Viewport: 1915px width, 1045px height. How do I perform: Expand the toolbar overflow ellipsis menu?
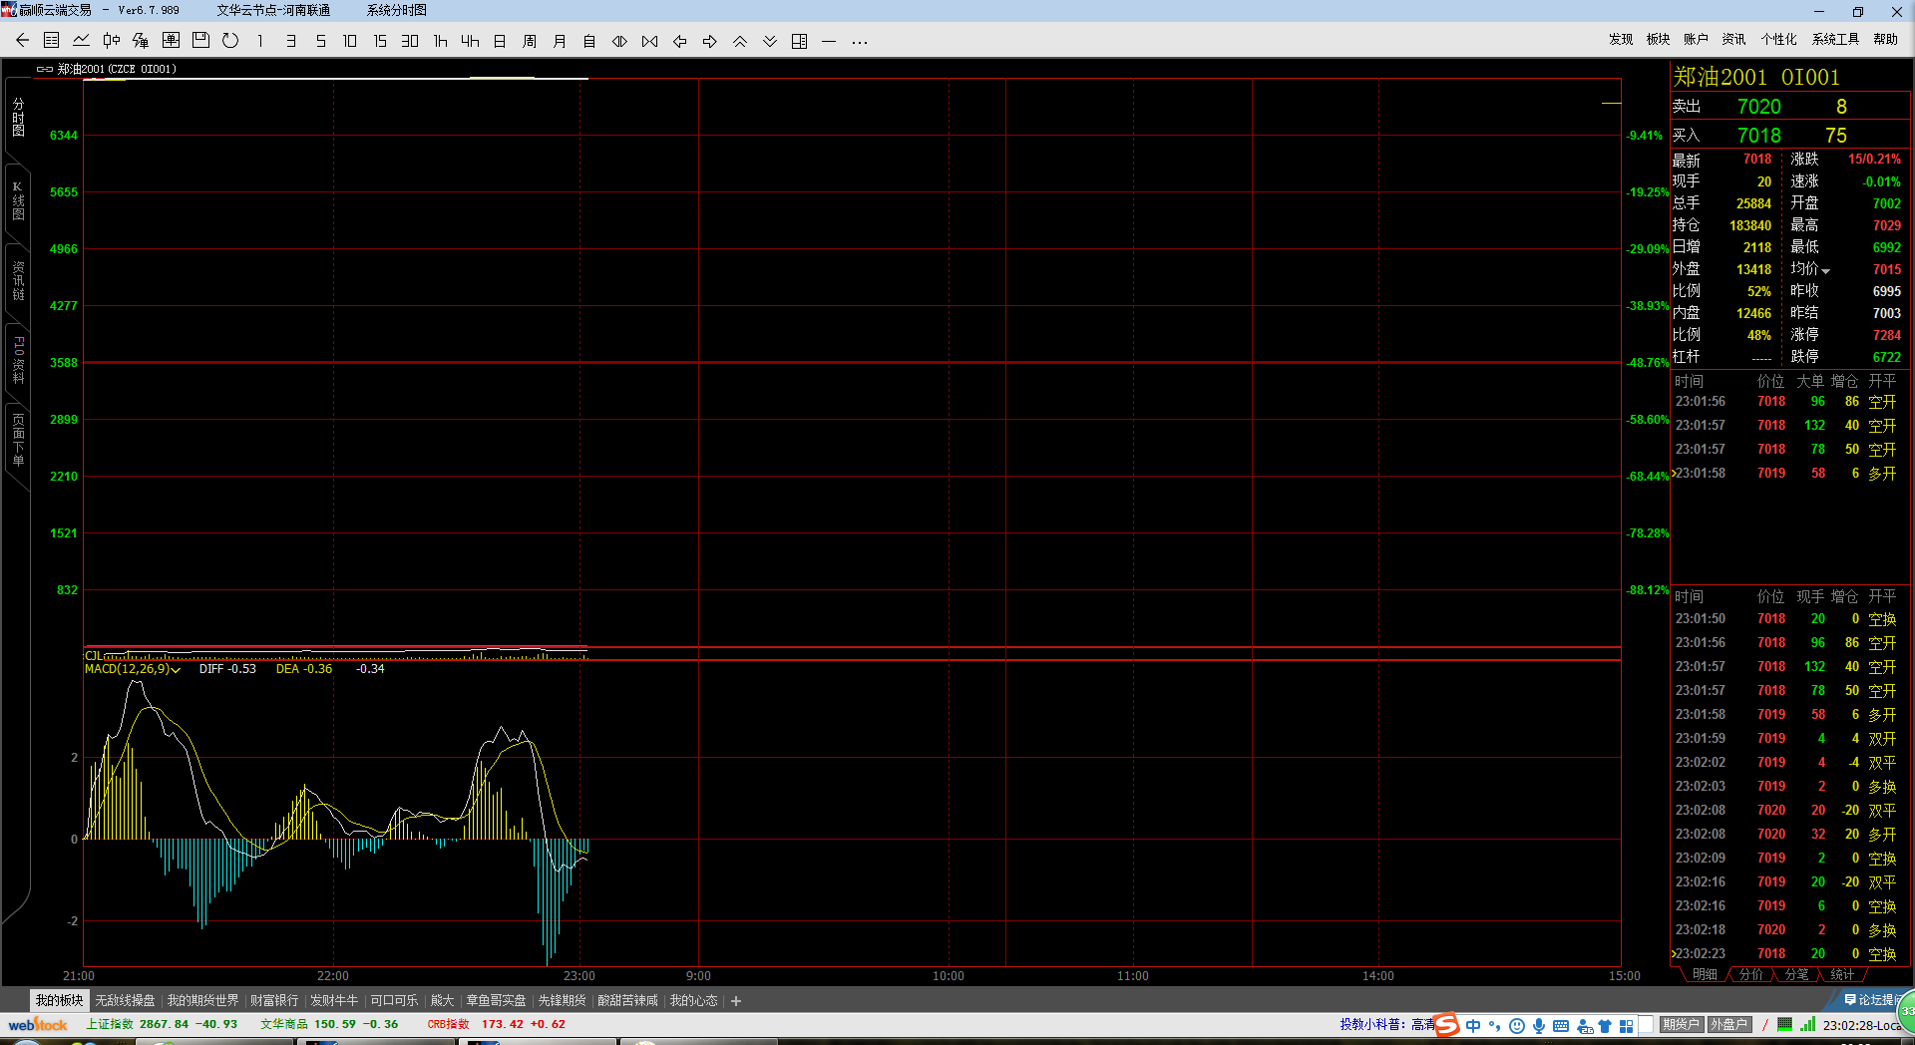point(860,42)
